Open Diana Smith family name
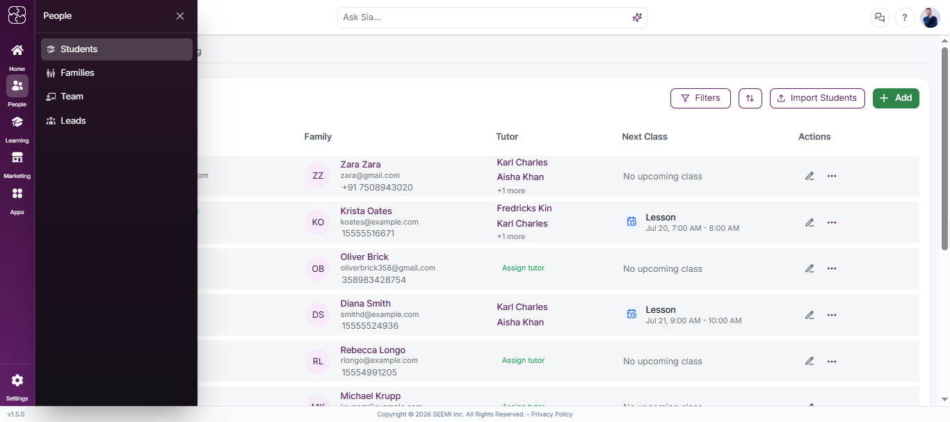 click(x=365, y=304)
